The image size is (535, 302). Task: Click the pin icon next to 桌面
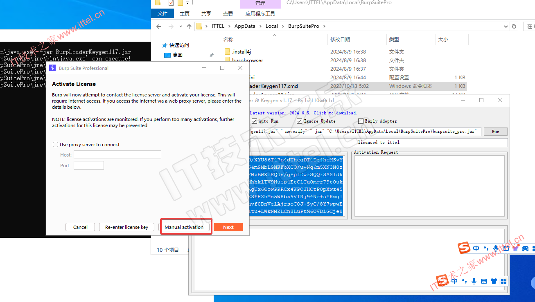[211, 55]
